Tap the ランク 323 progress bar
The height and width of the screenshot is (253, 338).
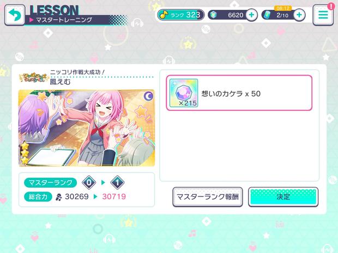(x=180, y=15)
